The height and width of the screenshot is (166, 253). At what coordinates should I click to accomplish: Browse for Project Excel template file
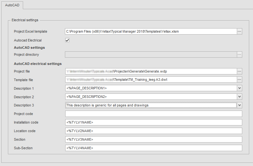(239, 31)
